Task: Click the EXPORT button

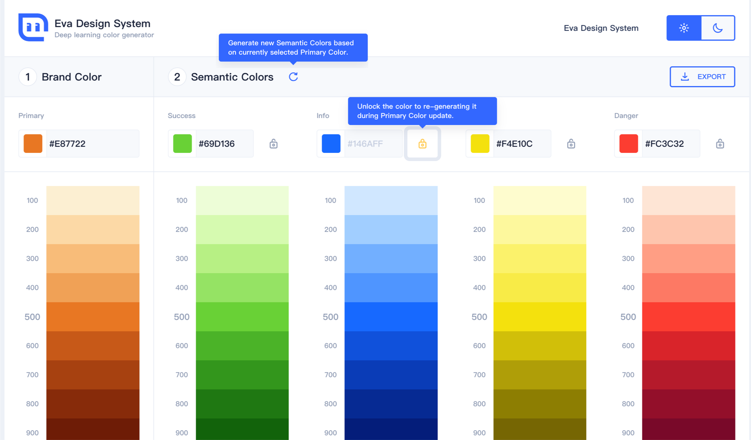Action: pos(702,77)
